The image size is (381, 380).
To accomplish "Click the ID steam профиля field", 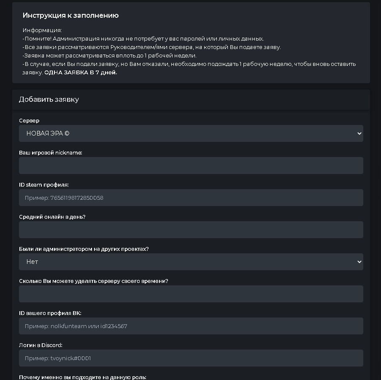I will [x=191, y=198].
